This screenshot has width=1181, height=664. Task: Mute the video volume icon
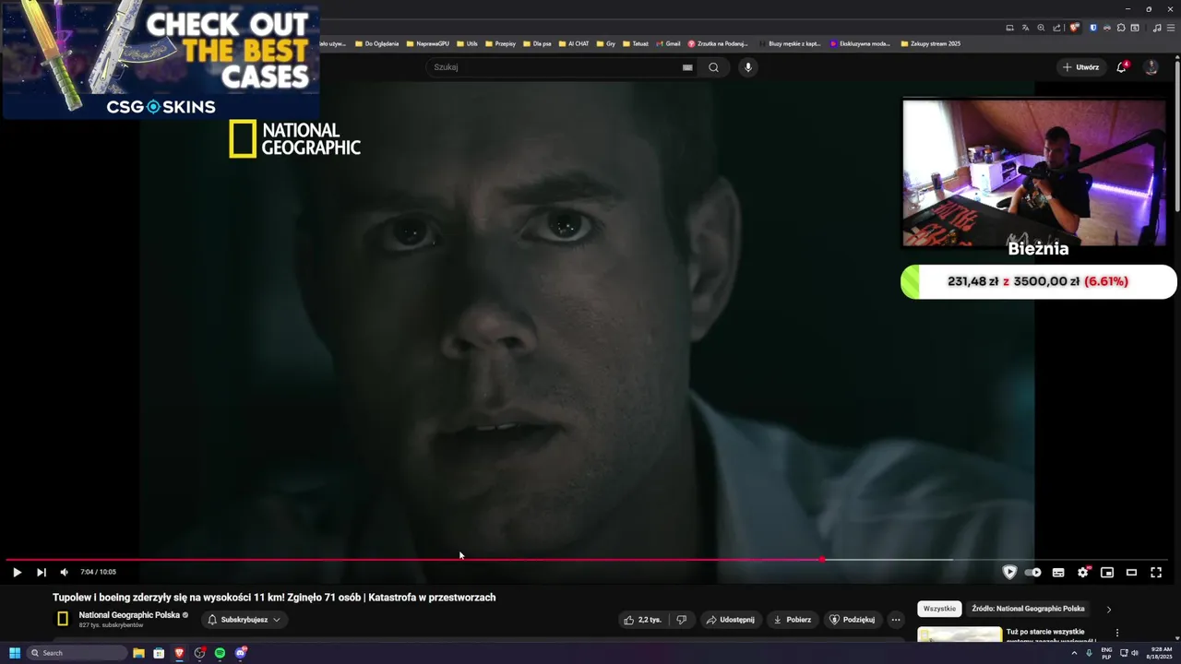tap(64, 572)
